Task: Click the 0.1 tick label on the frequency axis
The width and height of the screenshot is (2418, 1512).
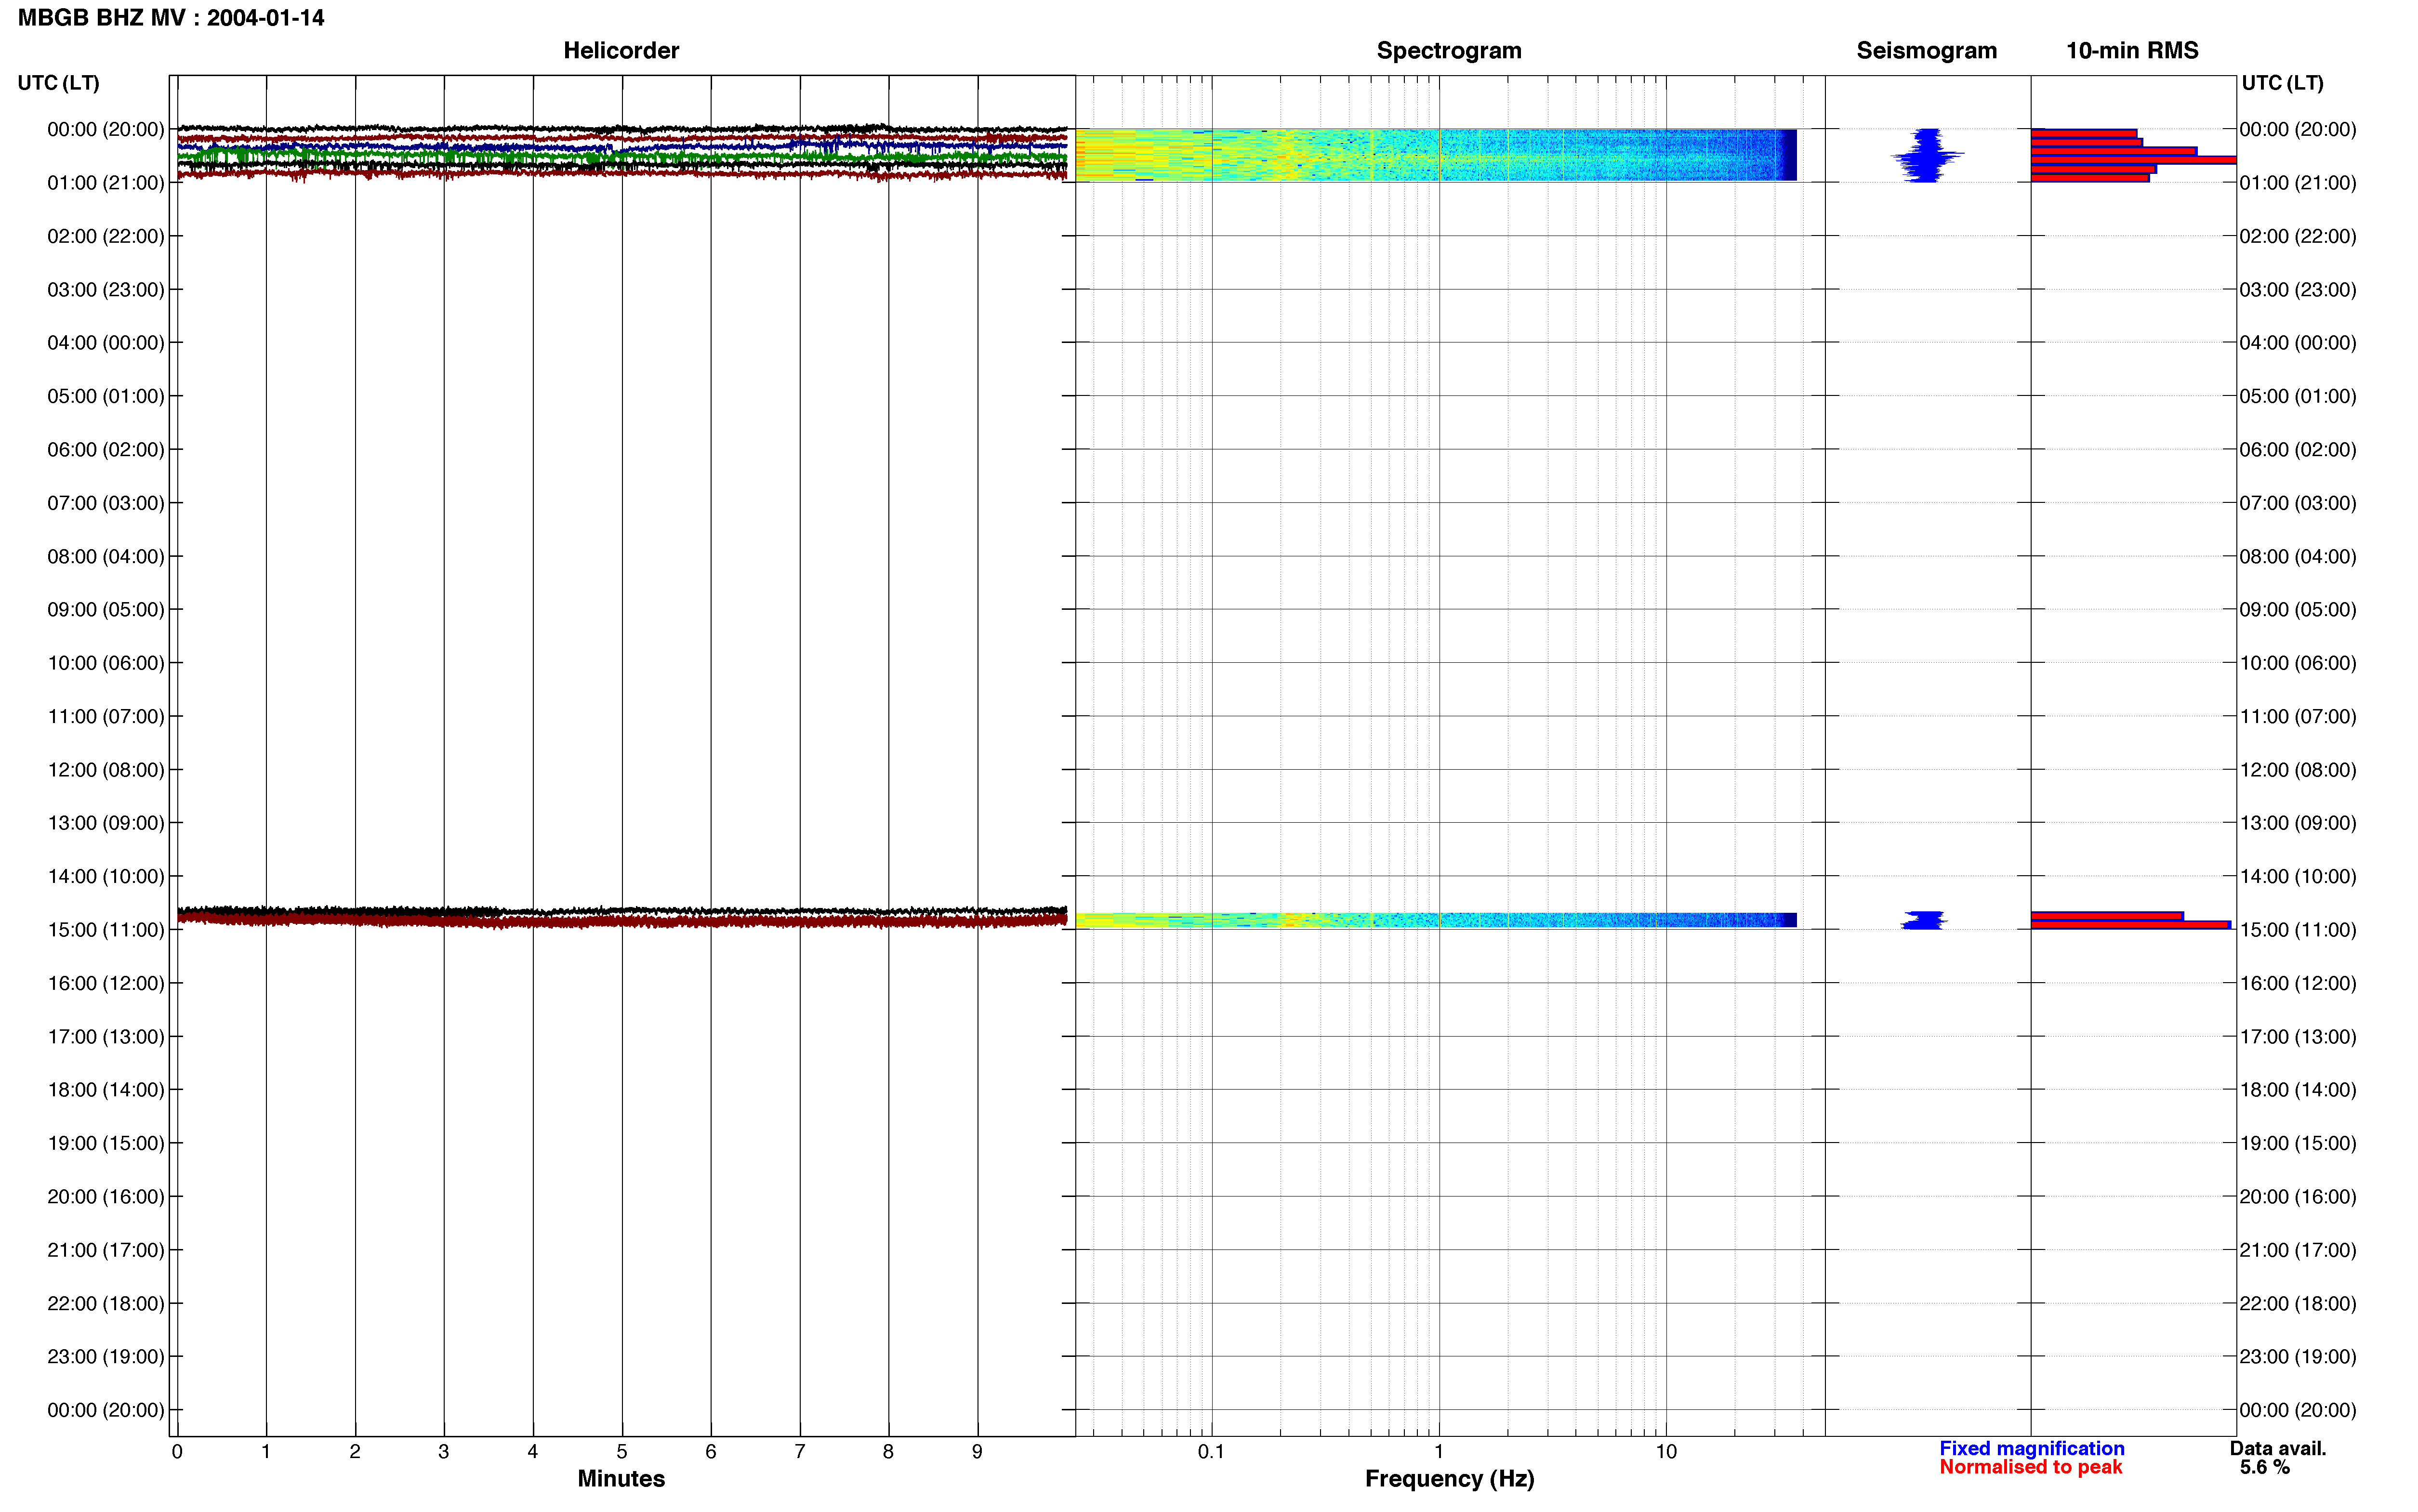Action: [x=1211, y=1452]
